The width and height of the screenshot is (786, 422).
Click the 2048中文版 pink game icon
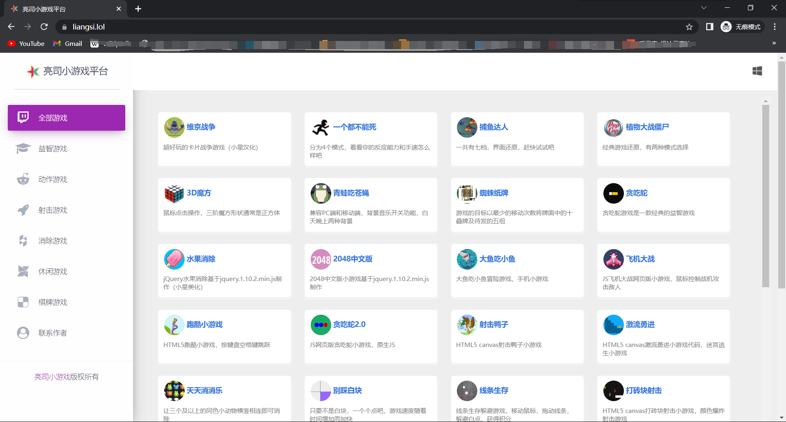321,259
